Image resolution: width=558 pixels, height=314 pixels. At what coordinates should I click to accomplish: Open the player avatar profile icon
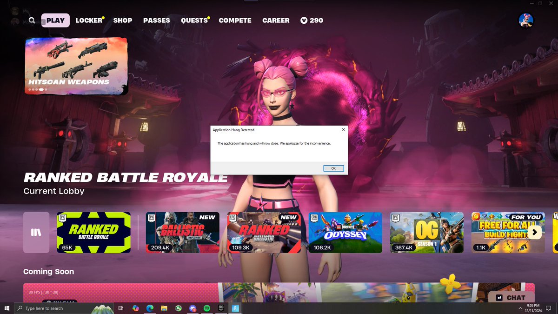click(526, 20)
